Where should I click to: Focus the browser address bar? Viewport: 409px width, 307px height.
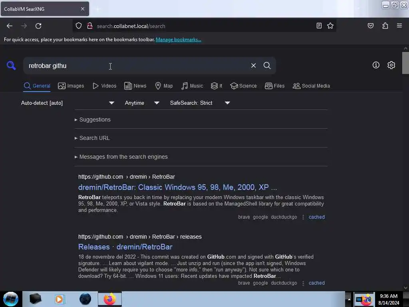[203, 26]
